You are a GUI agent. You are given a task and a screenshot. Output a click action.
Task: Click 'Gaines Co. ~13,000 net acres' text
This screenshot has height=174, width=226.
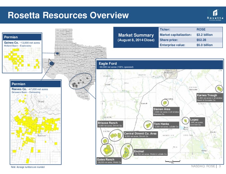(x=22, y=43)
